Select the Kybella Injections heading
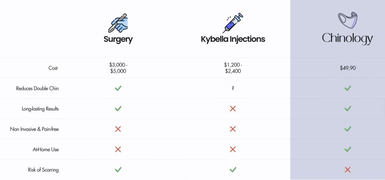This screenshot has height=180, width=385. [233, 39]
